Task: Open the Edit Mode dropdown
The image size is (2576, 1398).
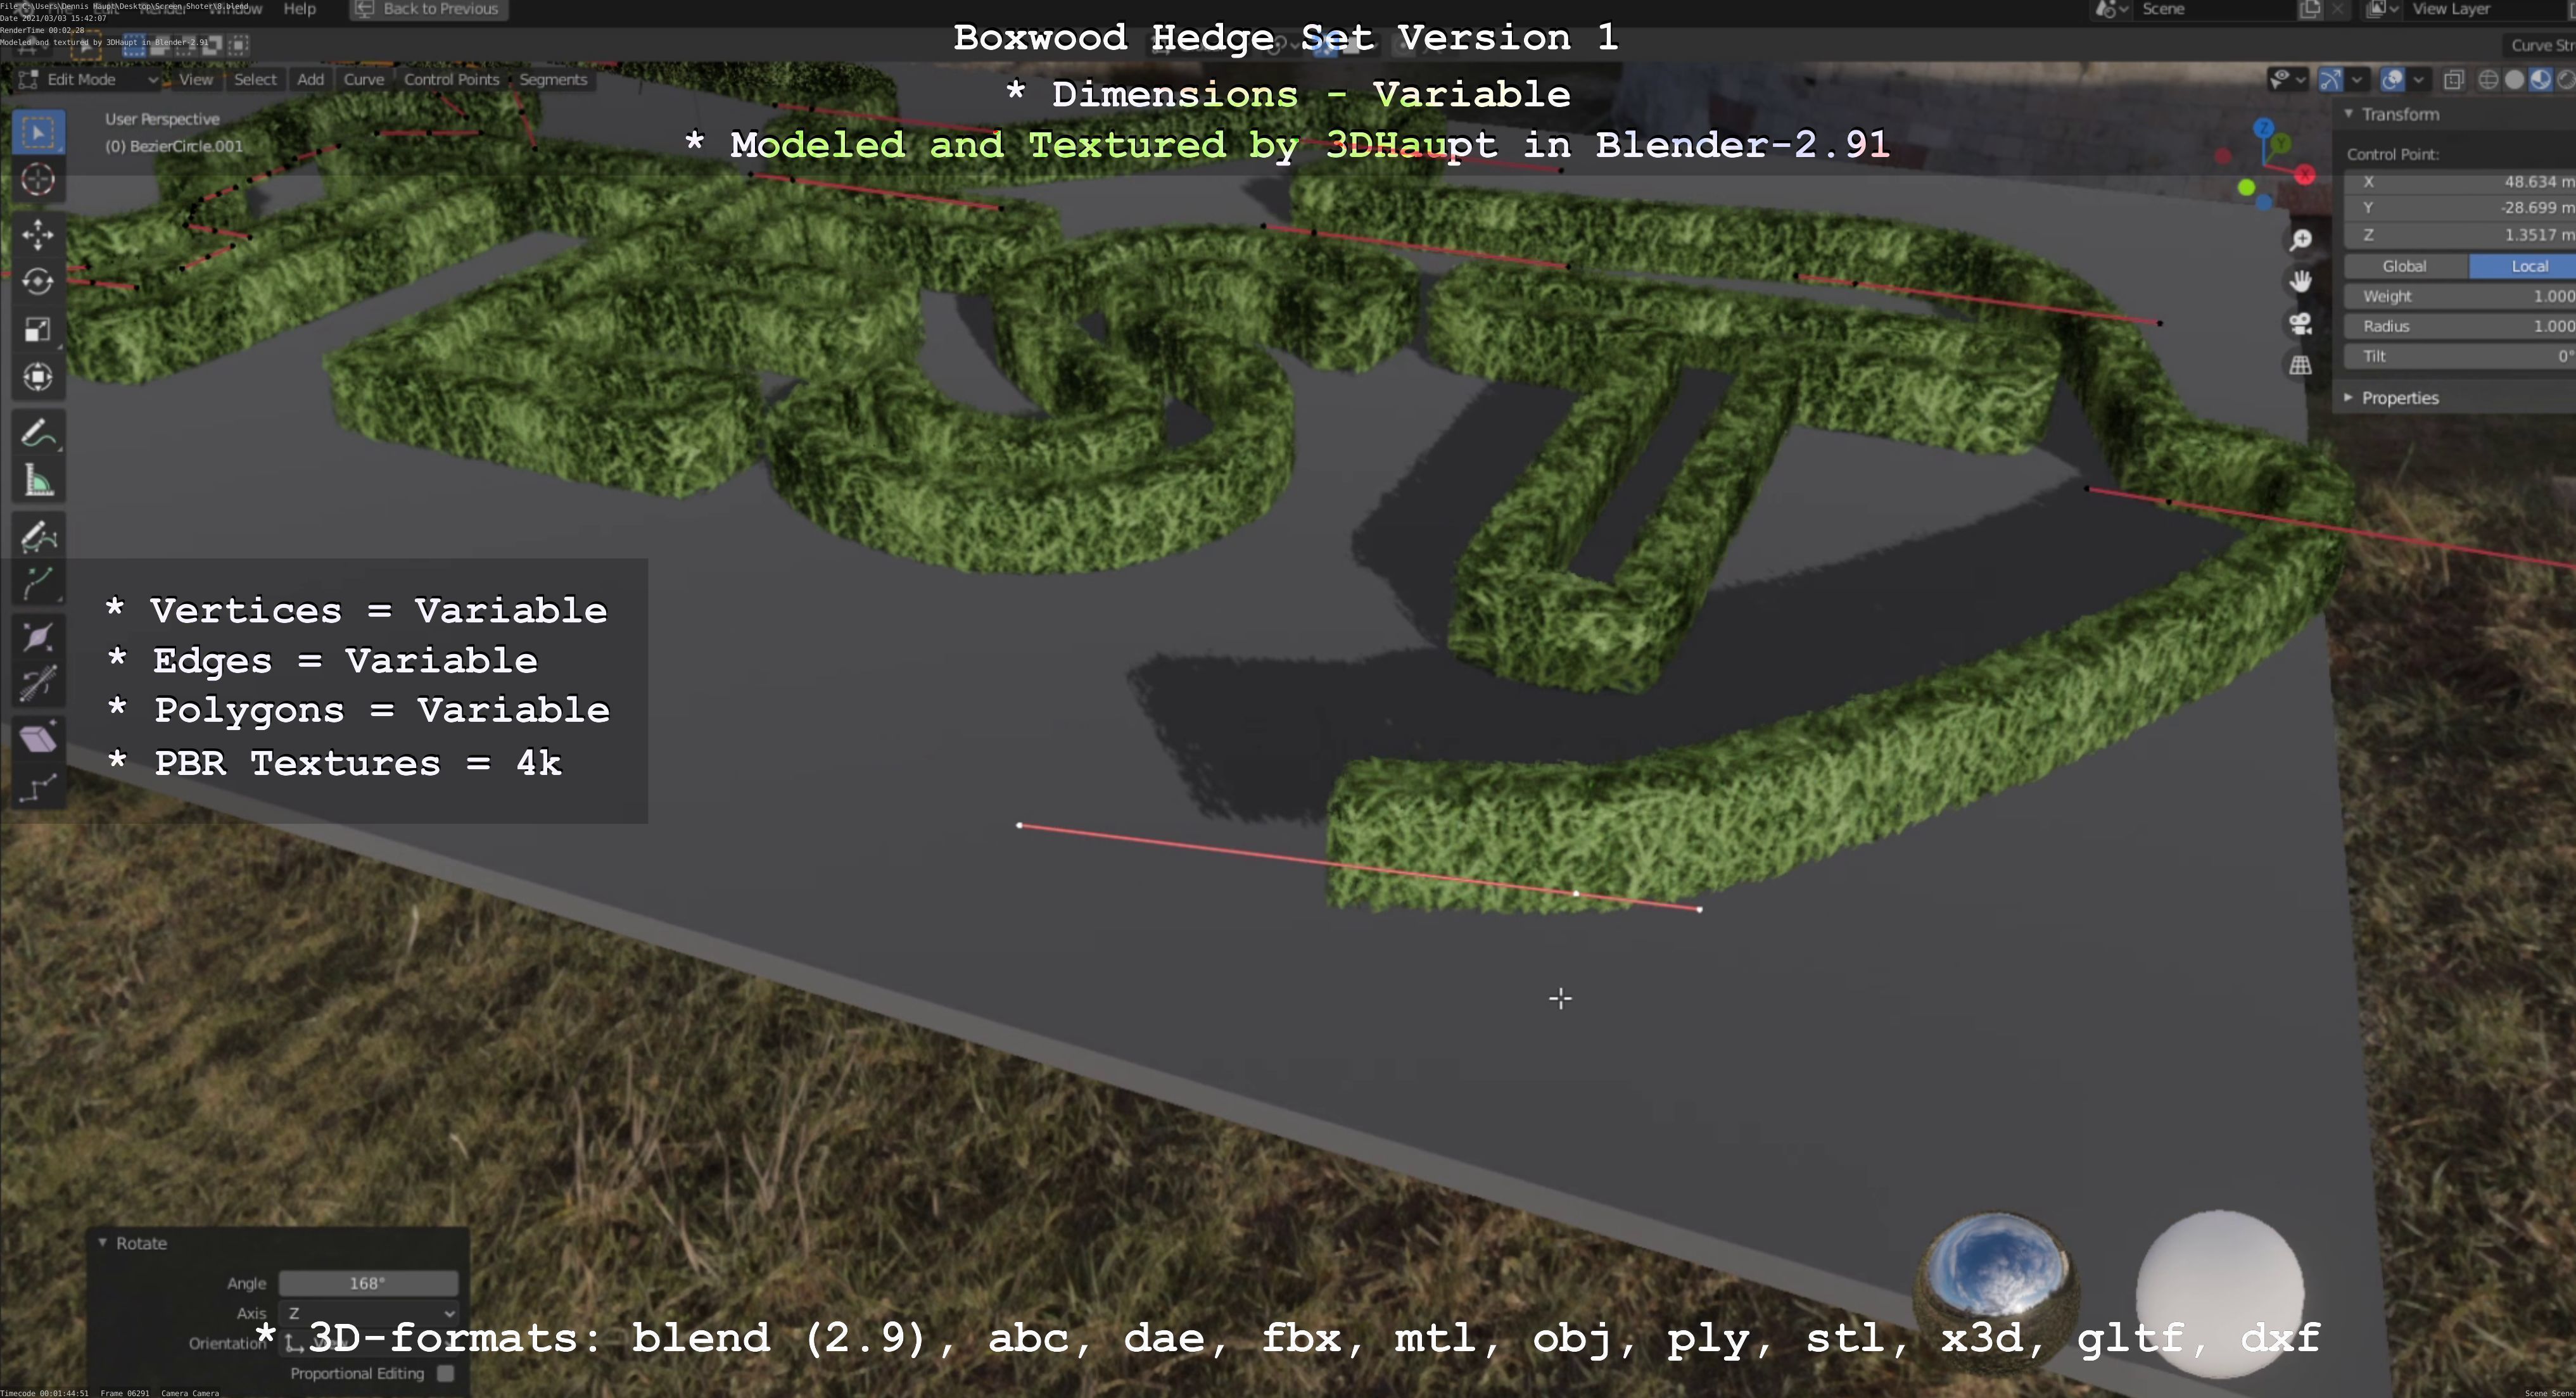Action: [x=88, y=79]
